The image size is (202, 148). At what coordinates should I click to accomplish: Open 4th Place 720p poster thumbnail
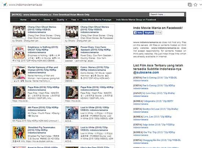pos(19,113)
